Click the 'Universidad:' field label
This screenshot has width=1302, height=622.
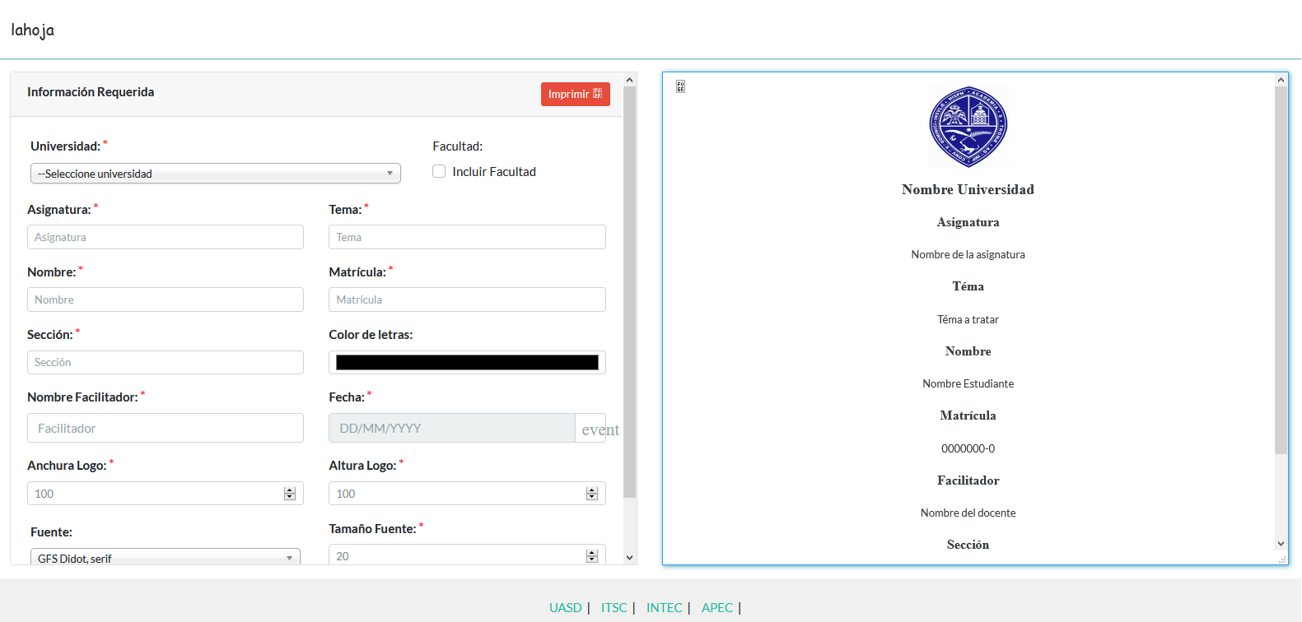(x=65, y=146)
